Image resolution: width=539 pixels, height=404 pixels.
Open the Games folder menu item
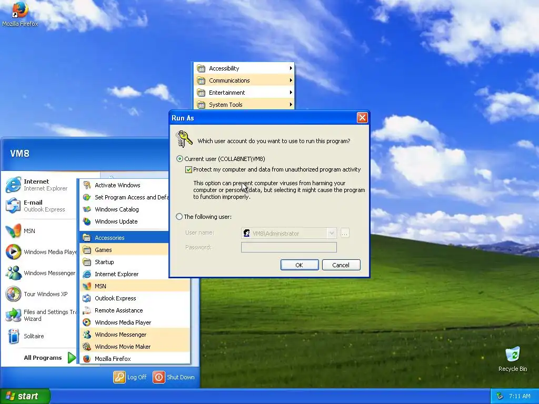[124, 250]
